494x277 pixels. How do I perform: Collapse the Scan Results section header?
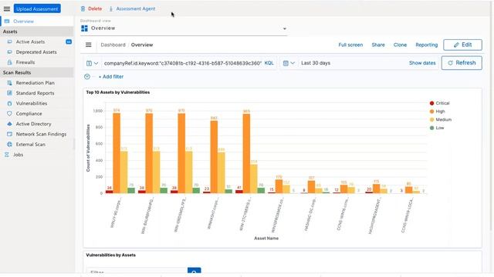pos(37,72)
